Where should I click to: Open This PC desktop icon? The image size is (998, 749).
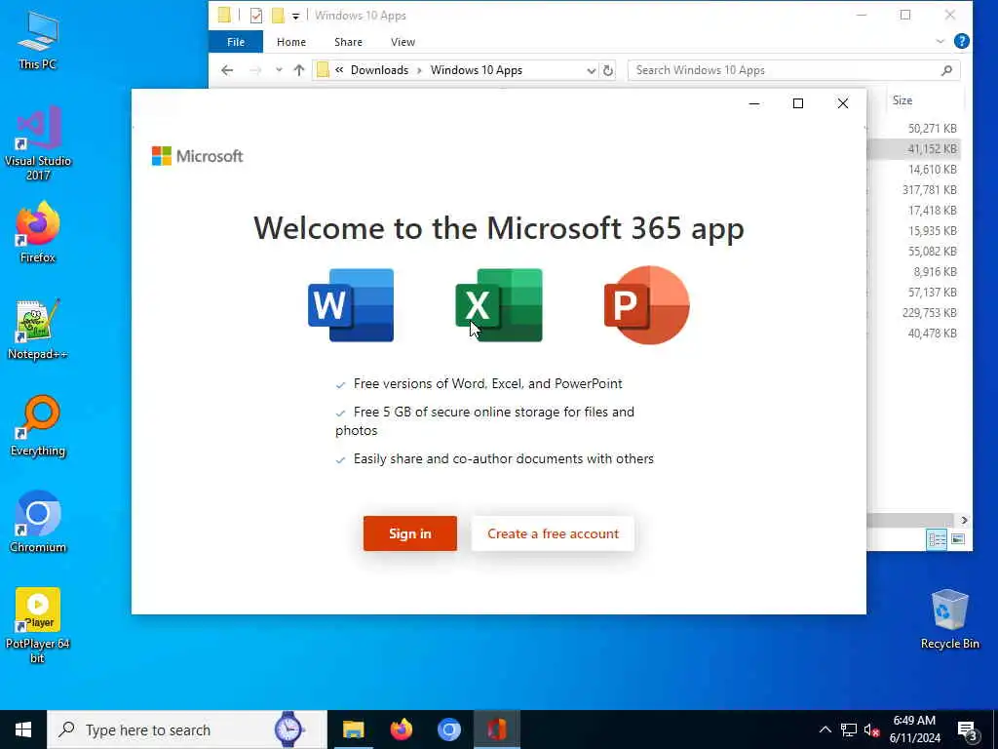38,40
